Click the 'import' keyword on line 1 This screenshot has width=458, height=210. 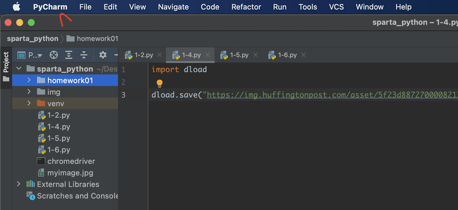point(165,70)
